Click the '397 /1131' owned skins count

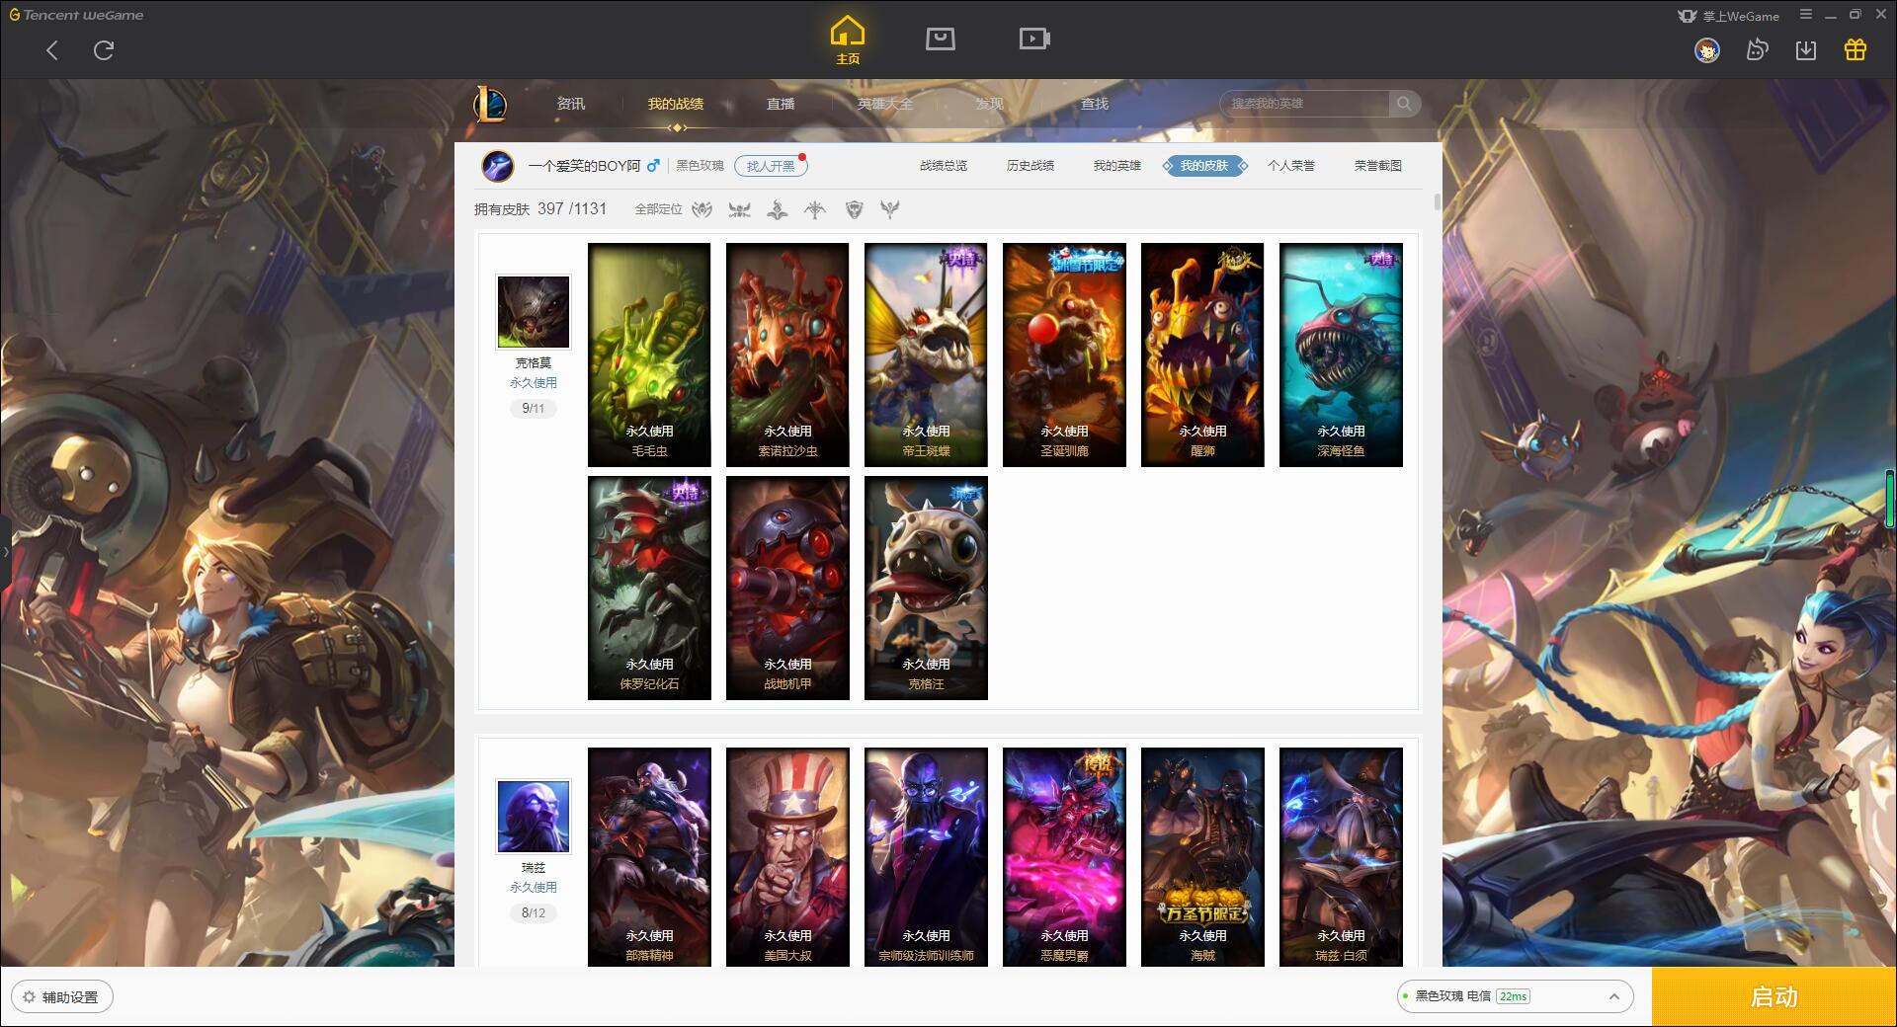click(x=572, y=209)
